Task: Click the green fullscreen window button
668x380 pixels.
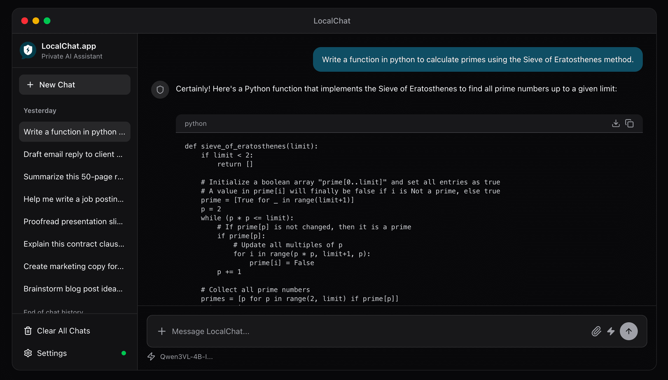Action: pos(47,21)
